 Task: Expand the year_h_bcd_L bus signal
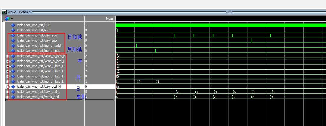(8, 61)
